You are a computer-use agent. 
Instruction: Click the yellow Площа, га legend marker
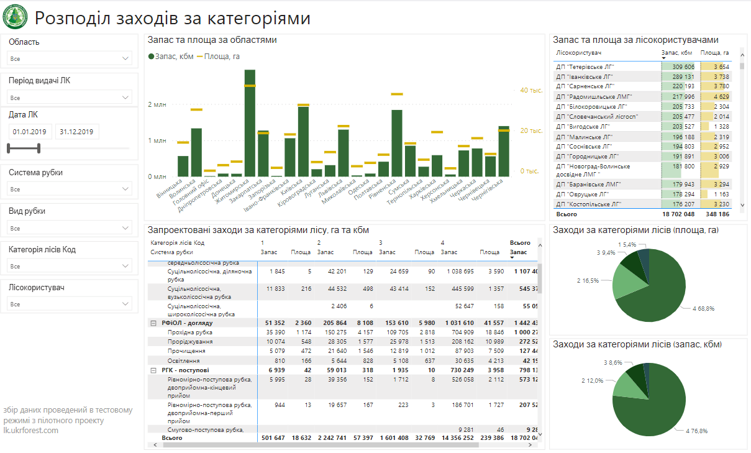tap(199, 57)
